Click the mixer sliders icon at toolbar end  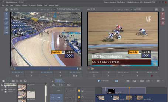pos(158,81)
